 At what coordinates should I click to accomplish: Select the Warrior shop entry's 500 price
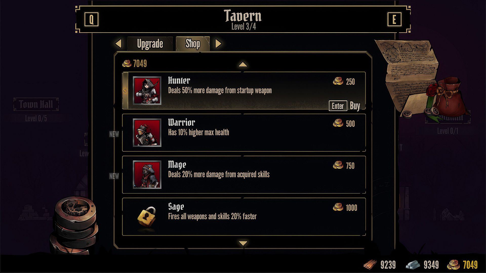(350, 124)
